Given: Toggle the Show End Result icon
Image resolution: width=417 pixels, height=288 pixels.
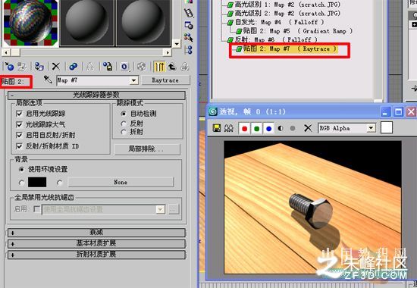Looking at the screenshot, I should pos(159,67).
